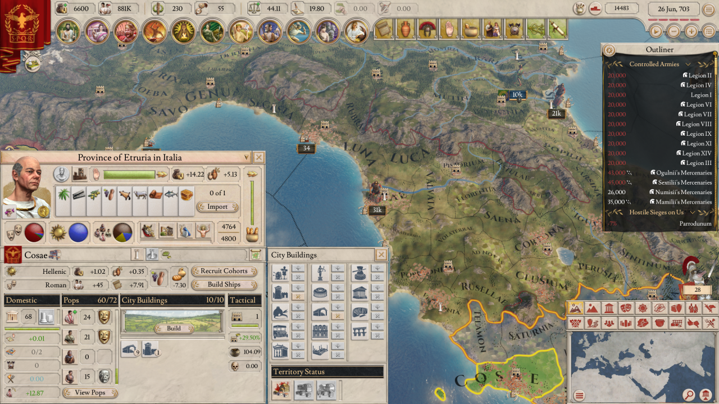The height and width of the screenshot is (404, 719).
Task: Open the main menu button beside date
Action: click(709, 8)
